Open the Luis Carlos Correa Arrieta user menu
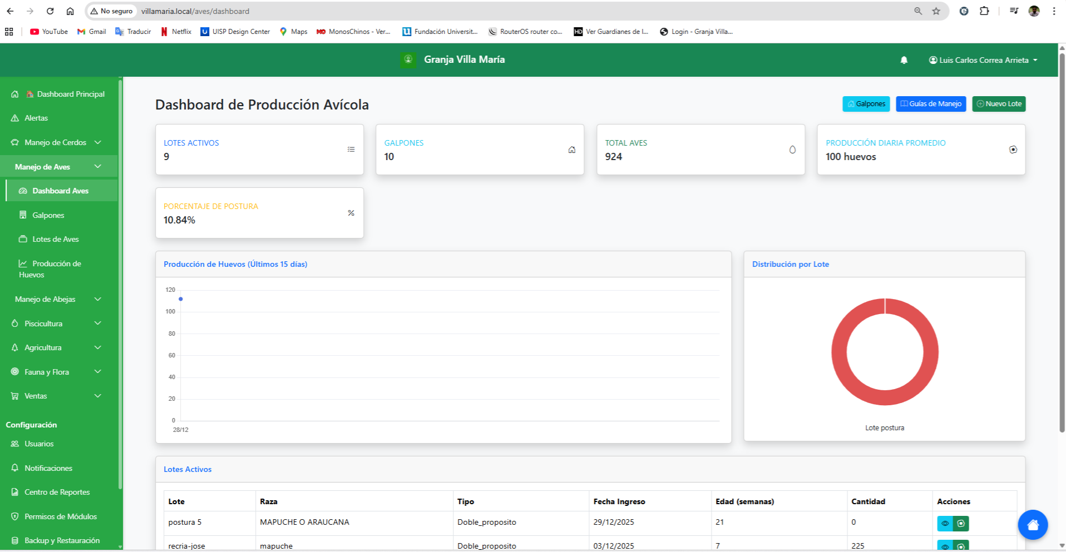 coord(983,60)
